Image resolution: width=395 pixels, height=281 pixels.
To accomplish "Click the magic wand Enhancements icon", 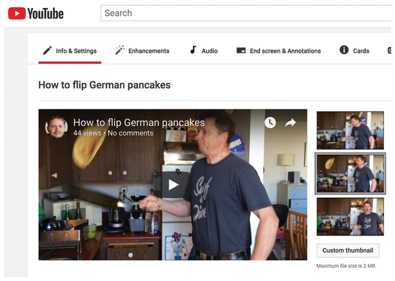I will tap(120, 50).
